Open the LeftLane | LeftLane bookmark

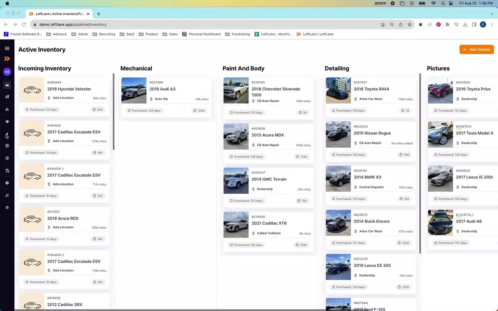tap(315, 34)
